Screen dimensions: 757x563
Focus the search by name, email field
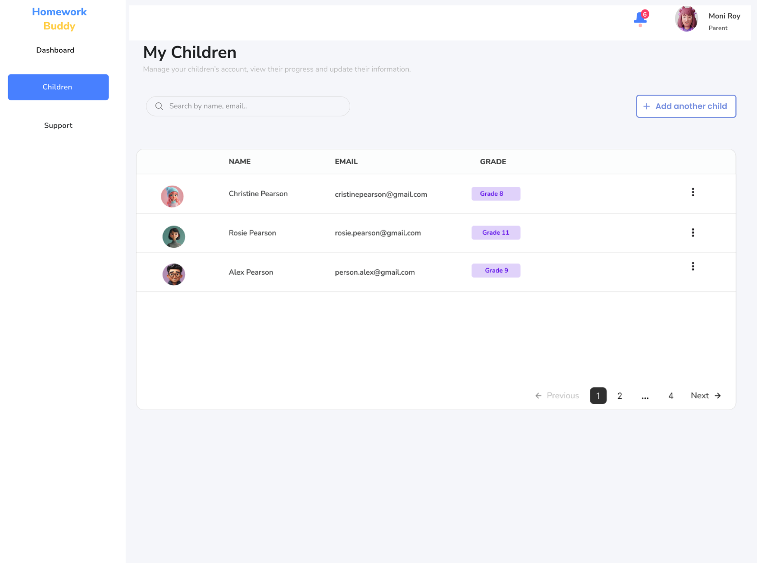[248, 106]
